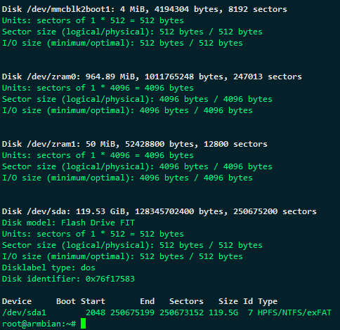The width and height of the screenshot is (340, 330).
Task: Click the 'HPFS/NTFS/exFAT' type value
Action: click(x=294, y=312)
